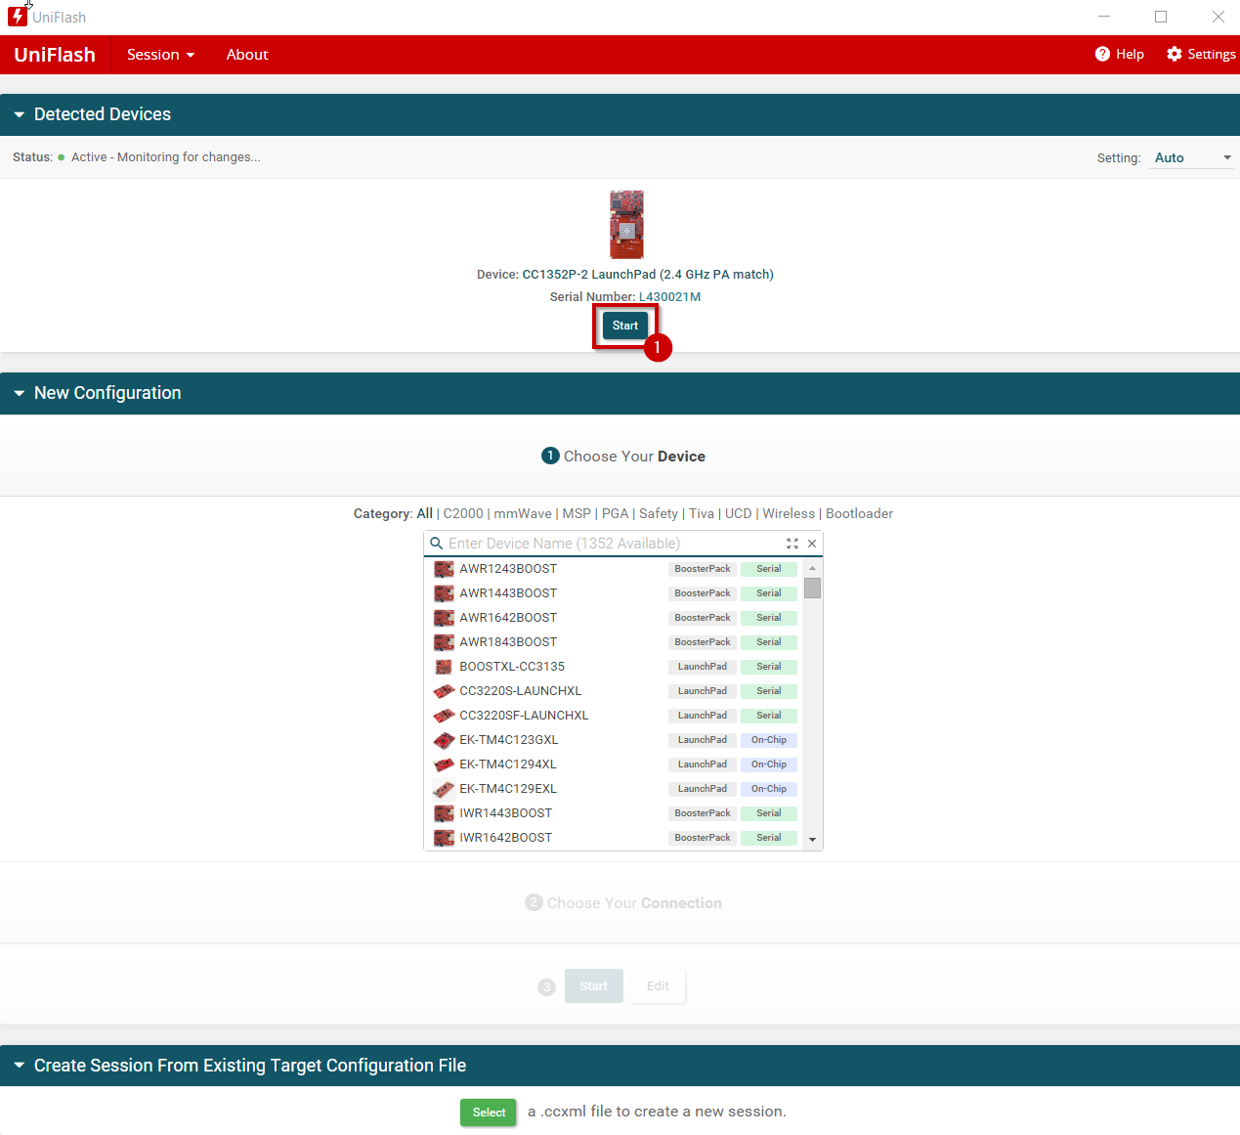Collapse the Detected Devices section
Viewport: 1240px width, 1135px height.
pos(19,114)
